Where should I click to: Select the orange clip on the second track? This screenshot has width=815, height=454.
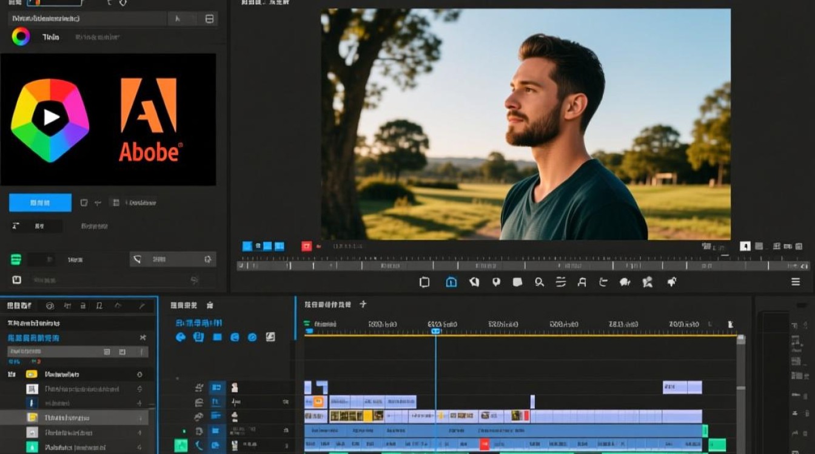pyautogui.click(x=318, y=402)
